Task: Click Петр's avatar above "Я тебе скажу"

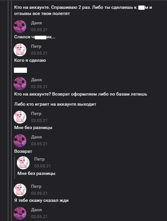Action: click(x=20, y=190)
